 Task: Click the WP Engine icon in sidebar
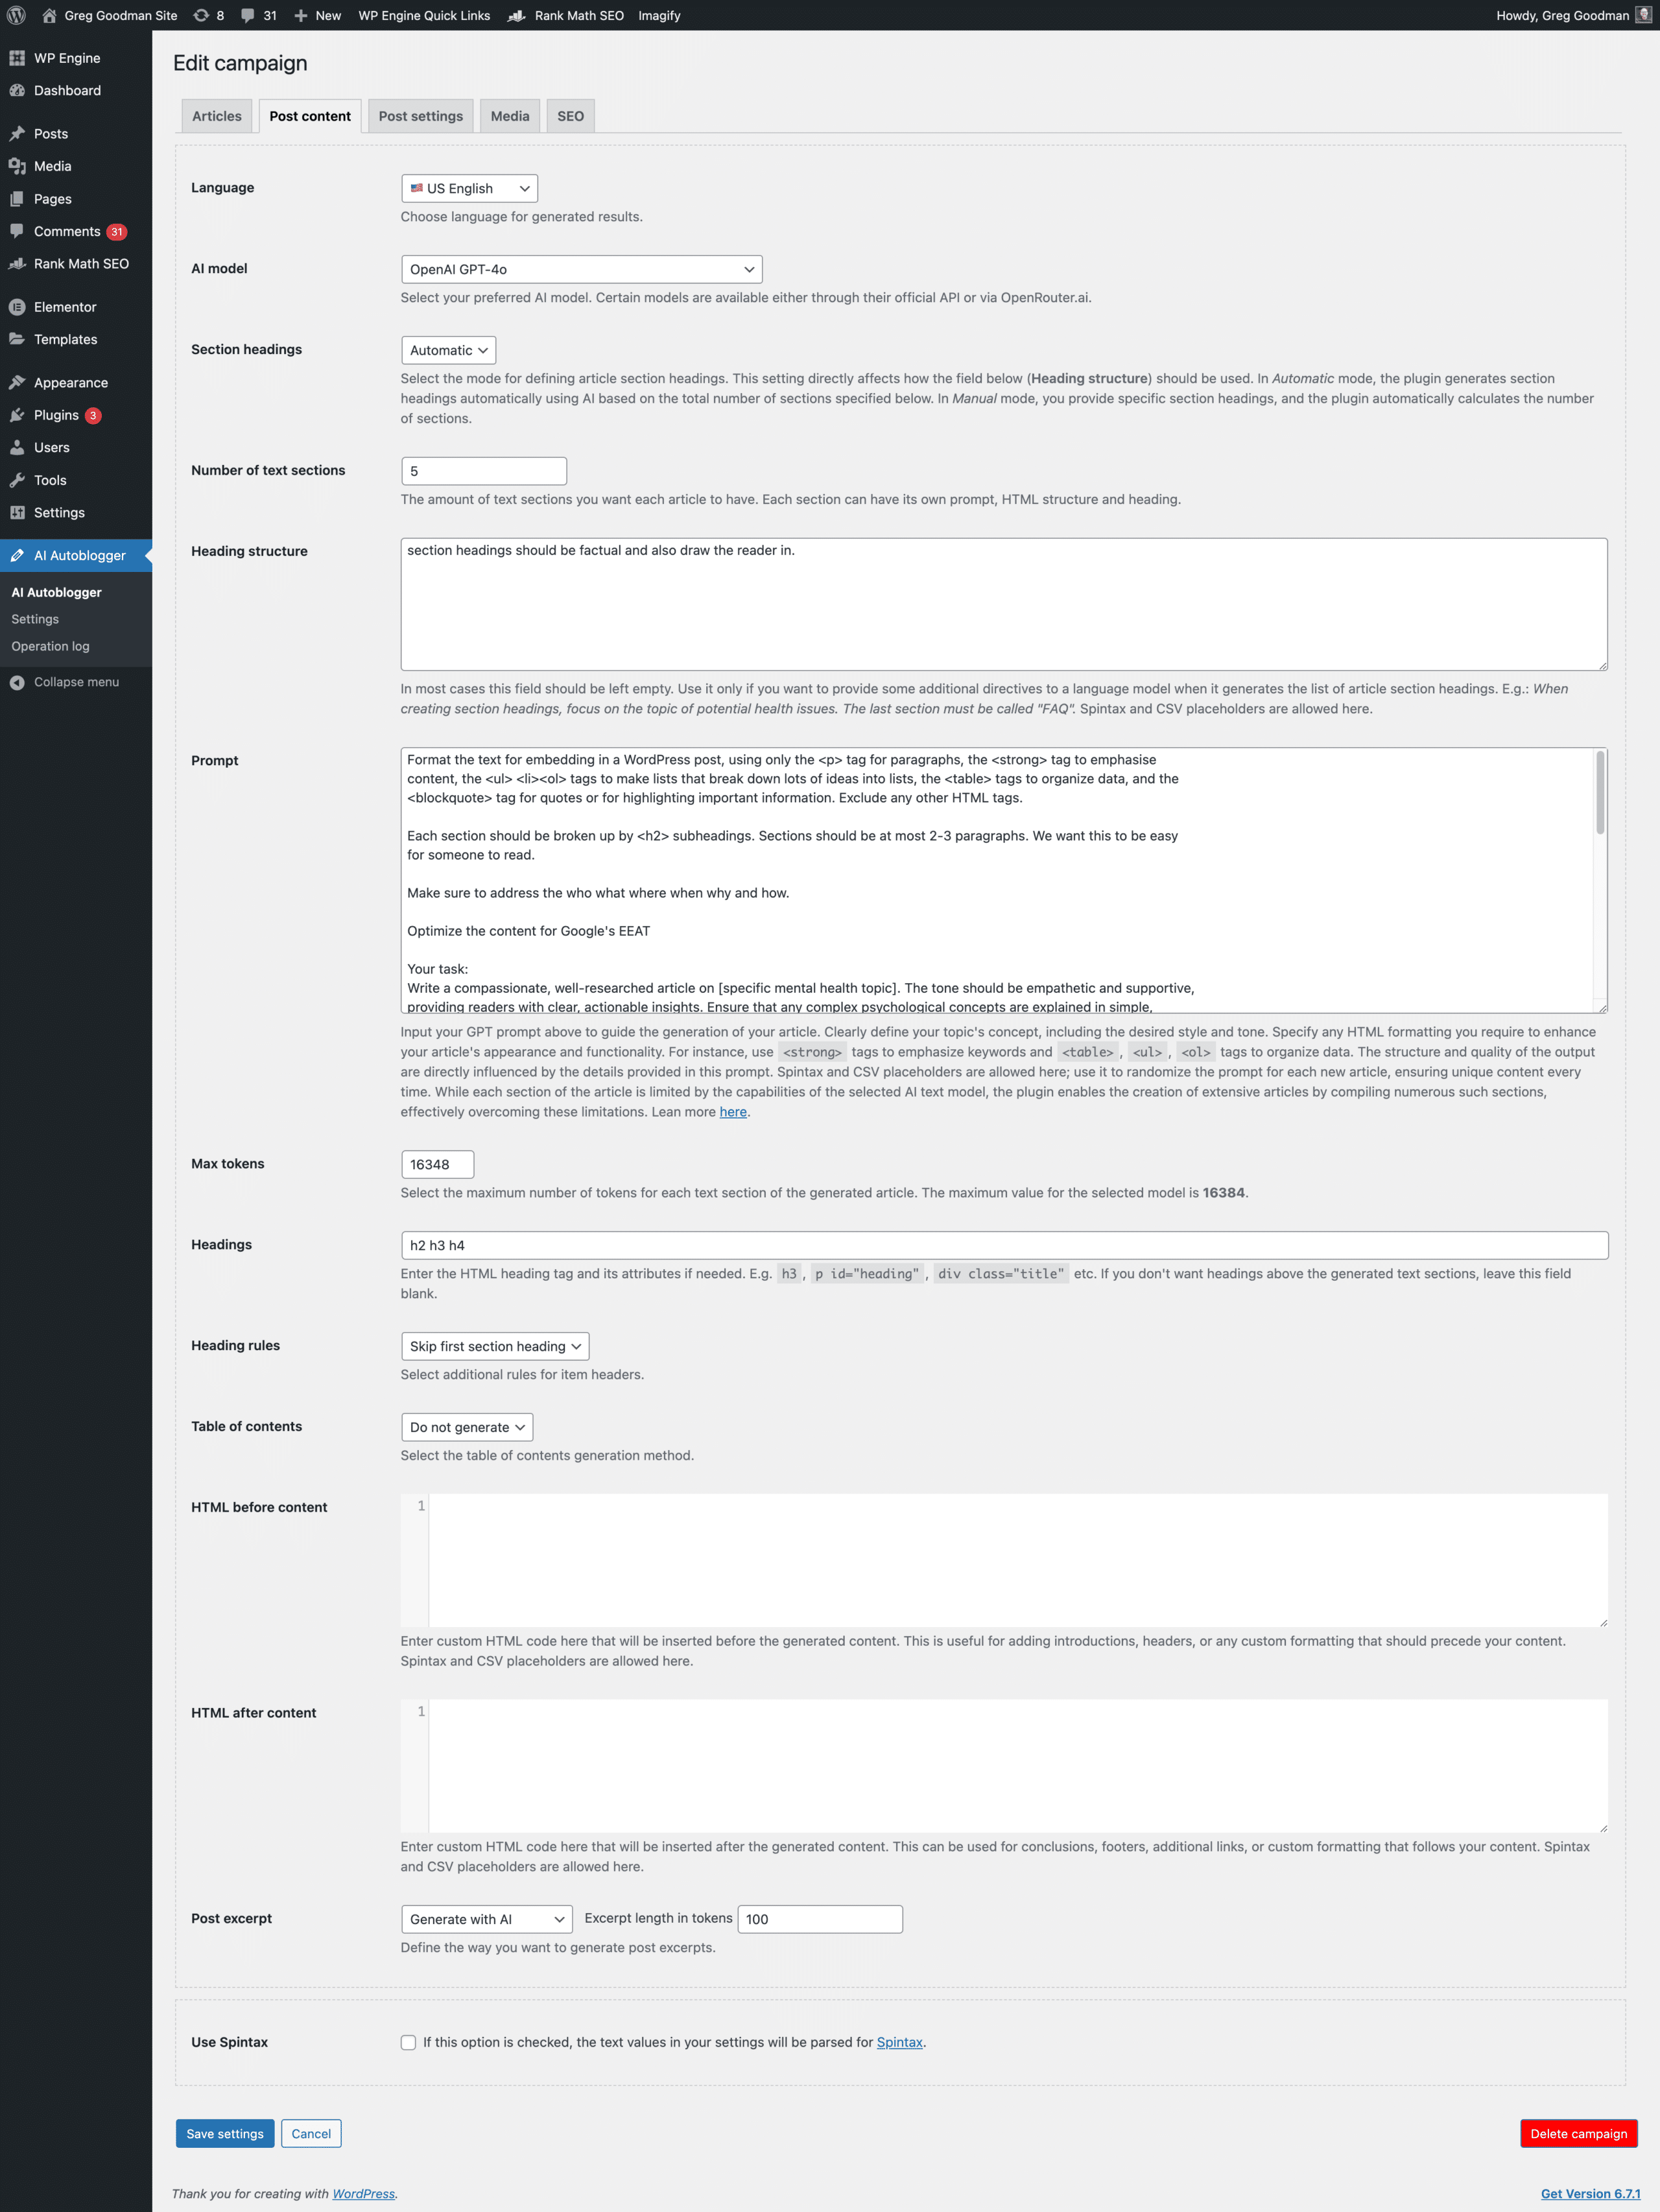coord(18,58)
